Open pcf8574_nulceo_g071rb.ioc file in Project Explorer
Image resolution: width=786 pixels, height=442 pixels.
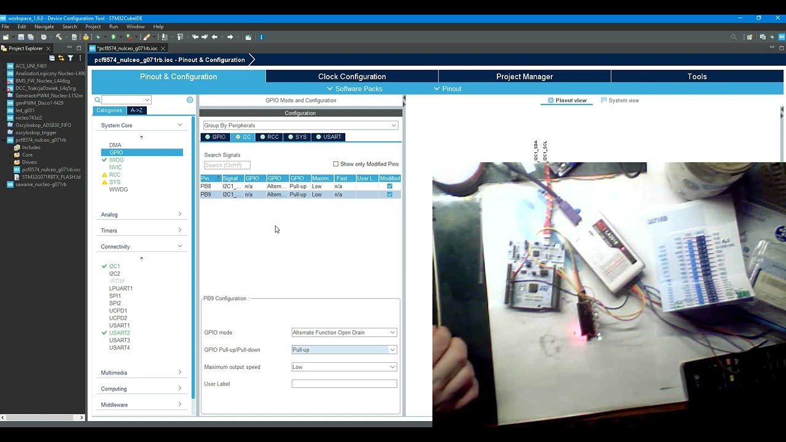point(51,169)
